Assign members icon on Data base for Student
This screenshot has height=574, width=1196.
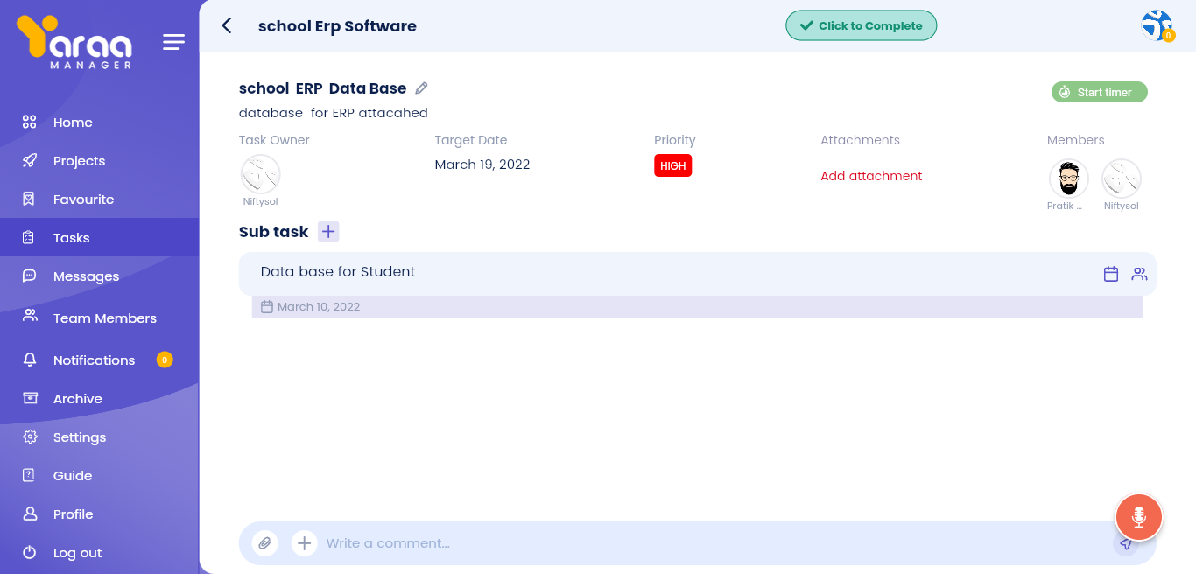coord(1139,274)
